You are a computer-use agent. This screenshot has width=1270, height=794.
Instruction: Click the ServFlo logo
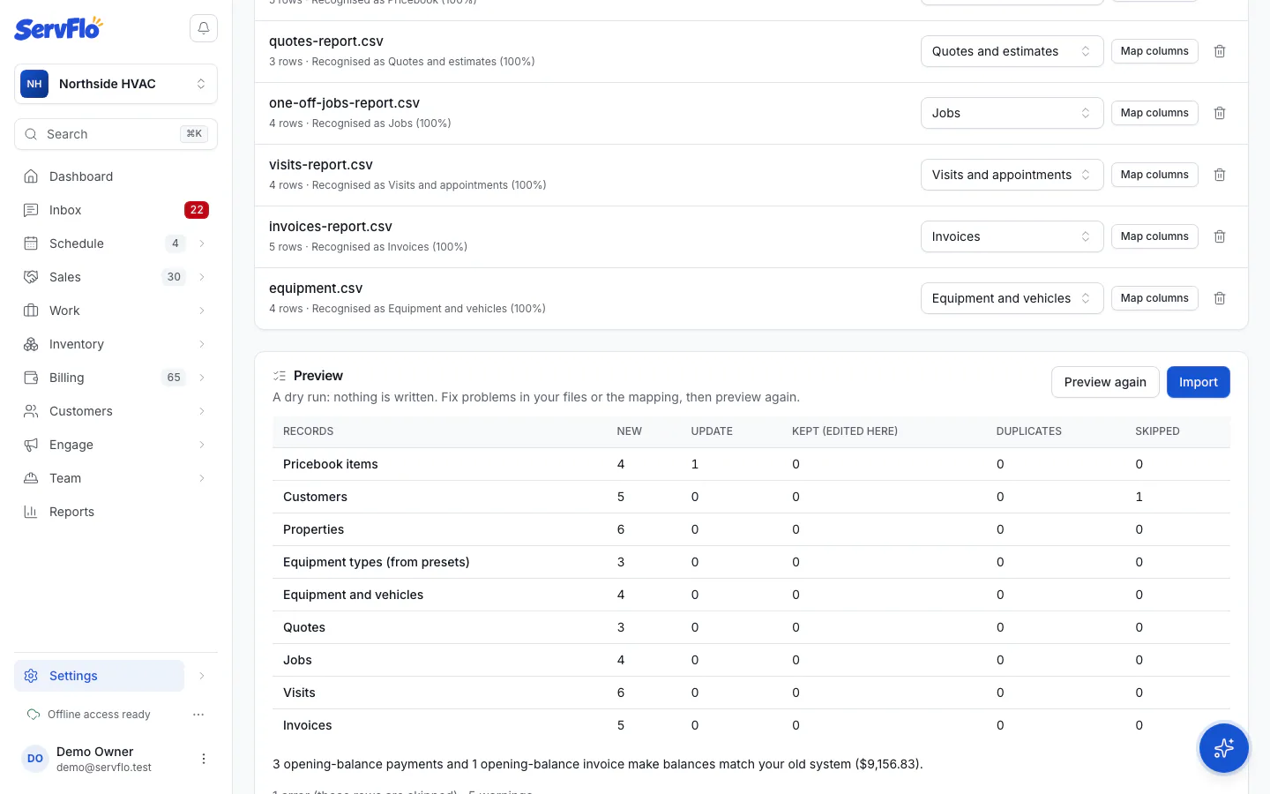pyautogui.click(x=58, y=28)
